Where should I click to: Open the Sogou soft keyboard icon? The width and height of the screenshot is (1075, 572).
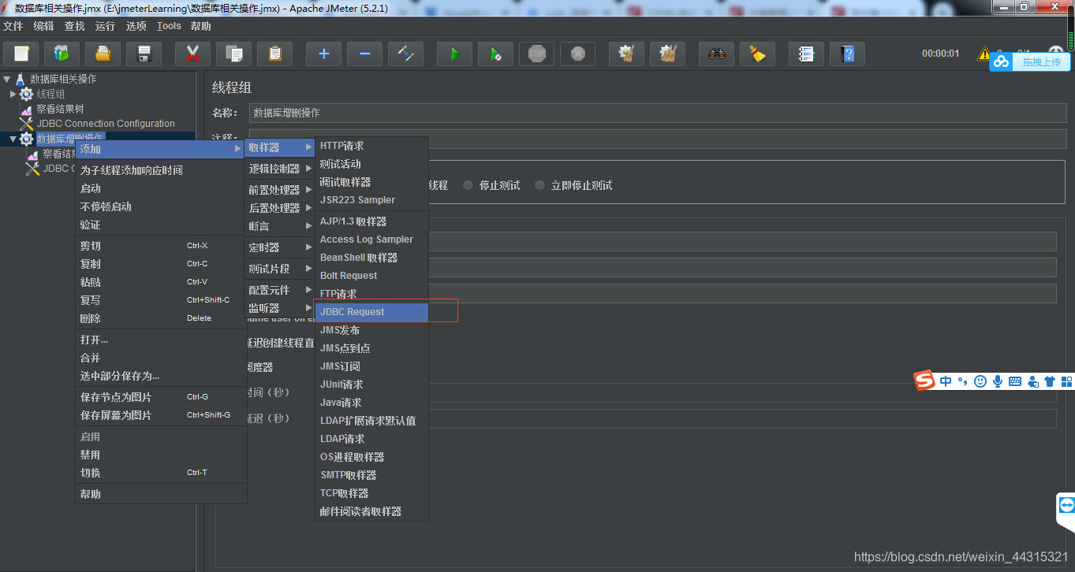[x=1015, y=381]
